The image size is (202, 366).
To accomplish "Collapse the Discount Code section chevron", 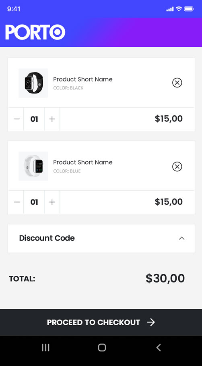I will click(x=182, y=238).
